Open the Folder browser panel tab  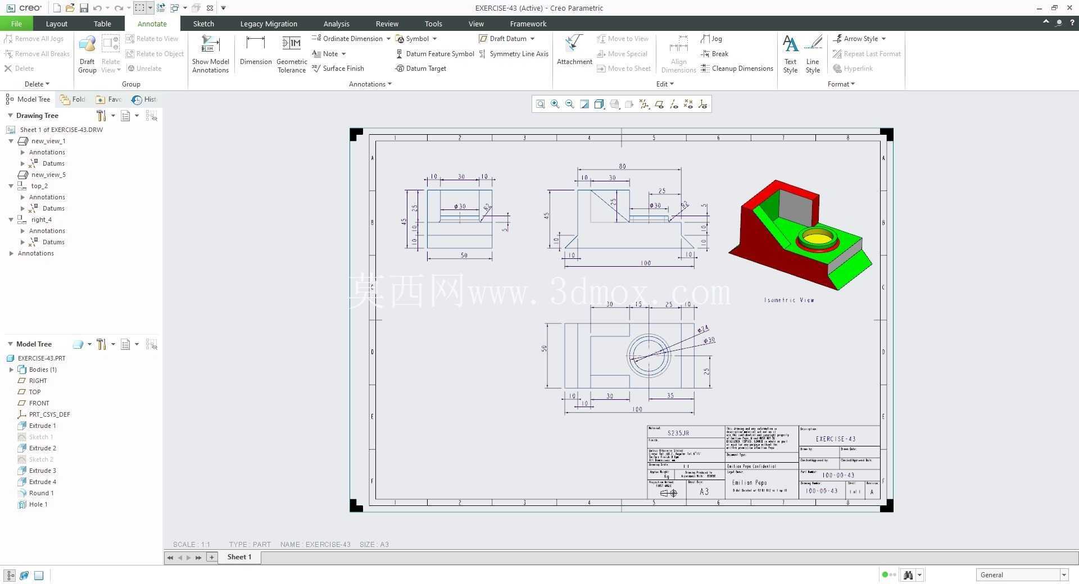pos(73,99)
